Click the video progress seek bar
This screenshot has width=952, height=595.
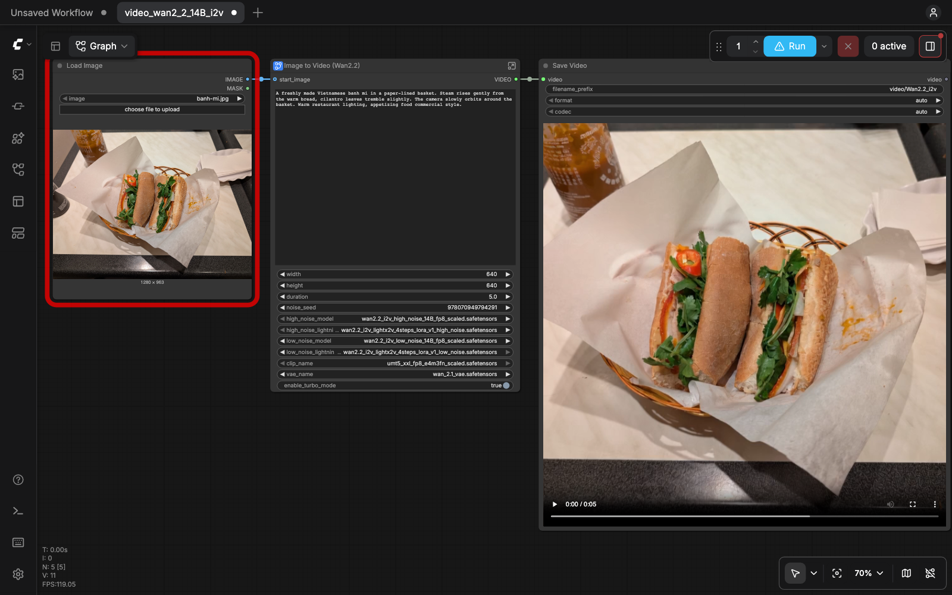tap(744, 516)
